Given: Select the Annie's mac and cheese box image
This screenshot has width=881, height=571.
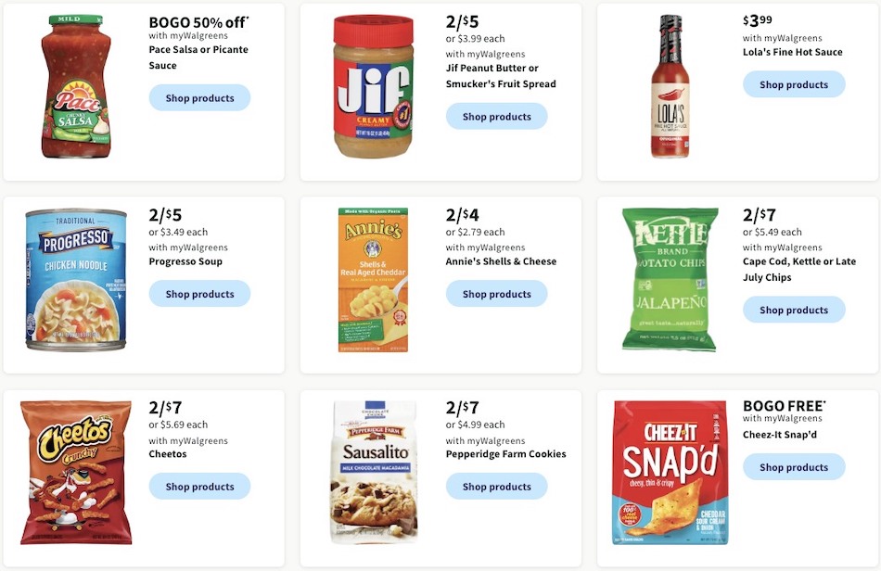Looking at the screenshot, I should (373, 278).
